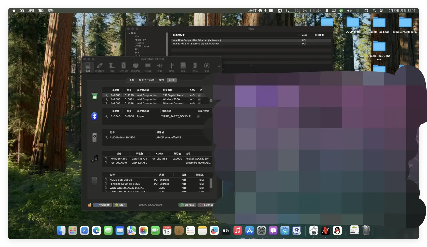The height and width of the screenshot is (247, 427).
Task: Click magnifier for Wireless 7260 row
Action: click(106, 99)
